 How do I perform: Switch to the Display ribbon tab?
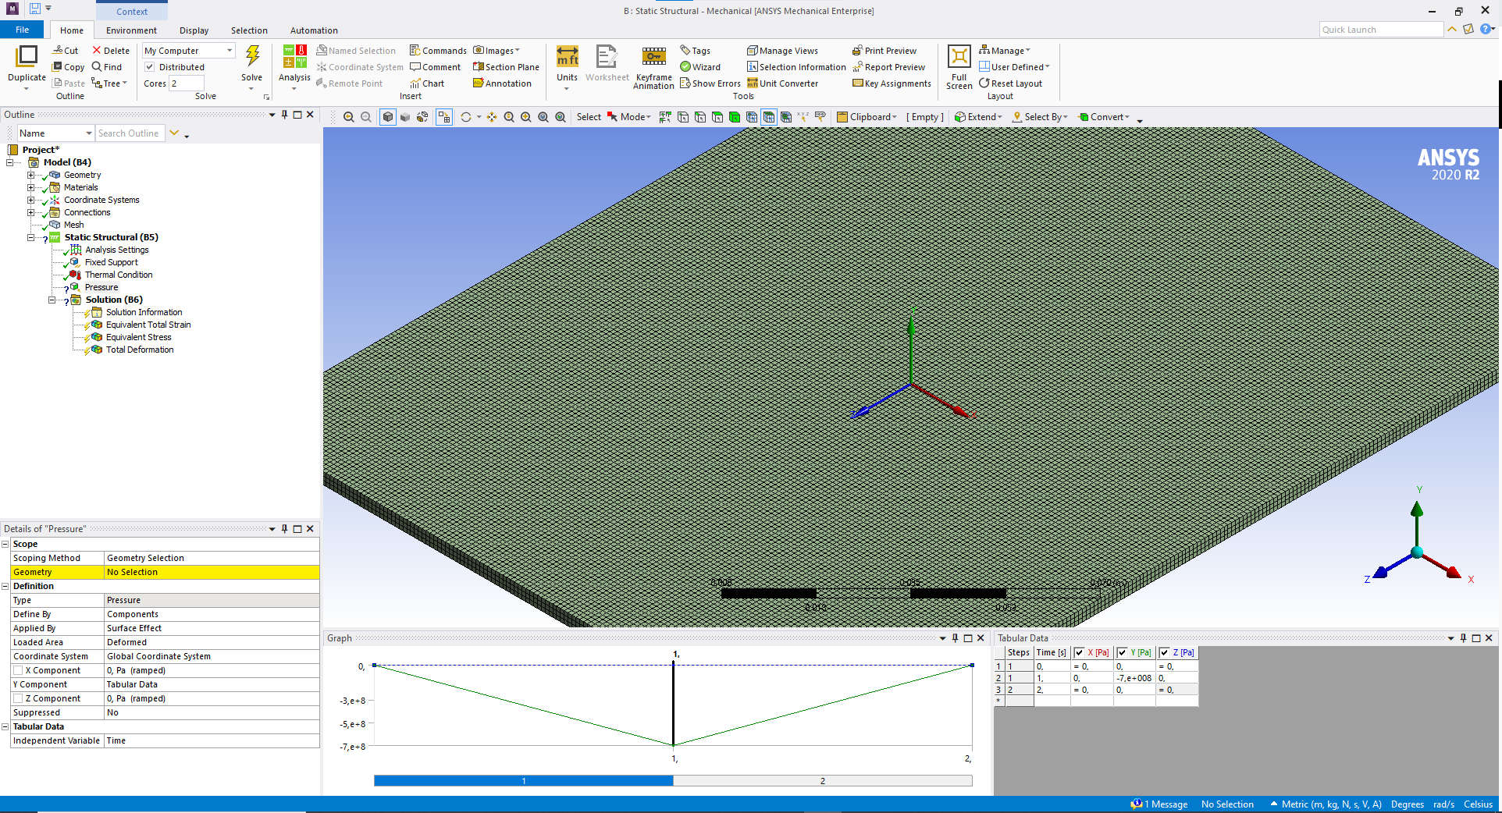[194, 30]
